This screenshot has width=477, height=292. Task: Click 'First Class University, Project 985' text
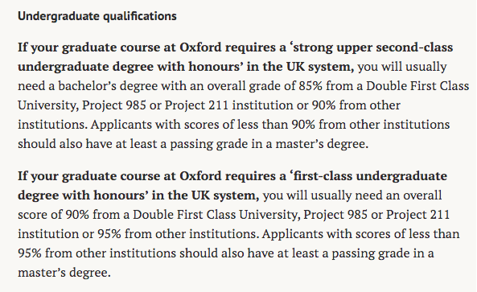272,215
